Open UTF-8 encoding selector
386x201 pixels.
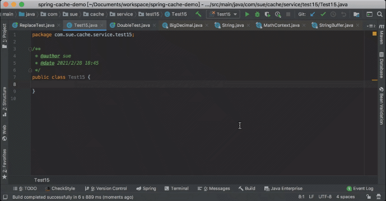325,197
